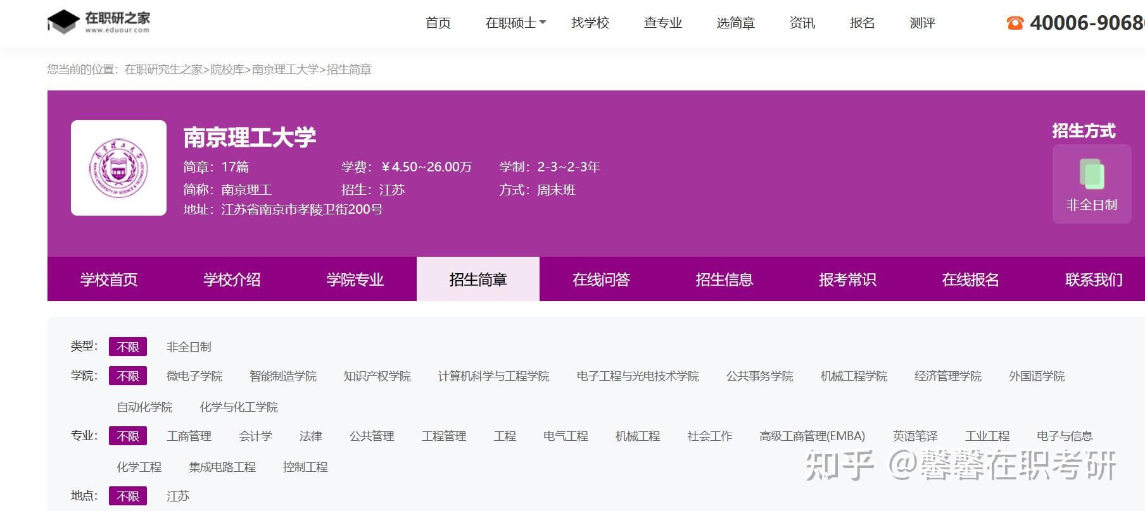Click 院校库 breadcrumb link
Screen dimensions: 1145x511
[x=227, y=70]
